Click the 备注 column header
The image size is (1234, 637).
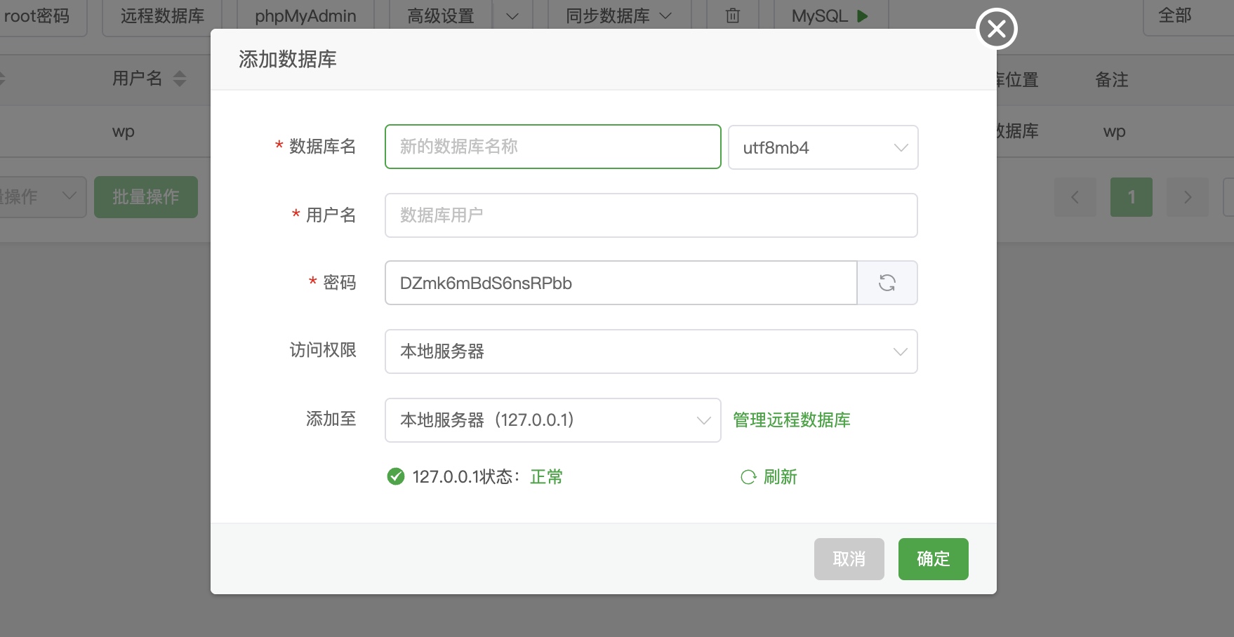[1112, 80]
